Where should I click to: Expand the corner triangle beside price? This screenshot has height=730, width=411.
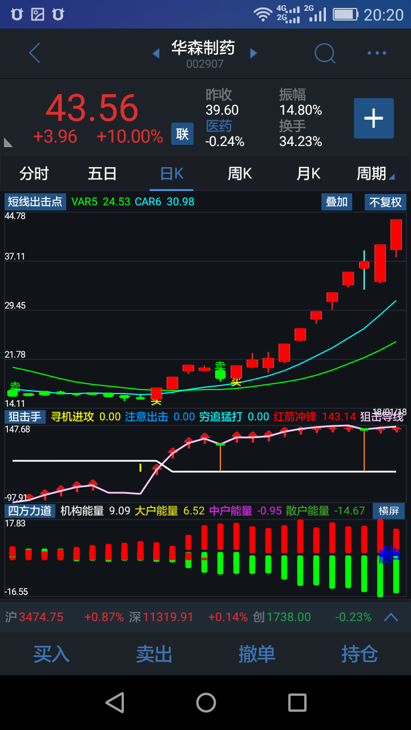coord(8,143)
